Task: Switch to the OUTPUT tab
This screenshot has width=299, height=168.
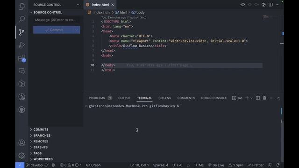Action: (x=124, y=98)
